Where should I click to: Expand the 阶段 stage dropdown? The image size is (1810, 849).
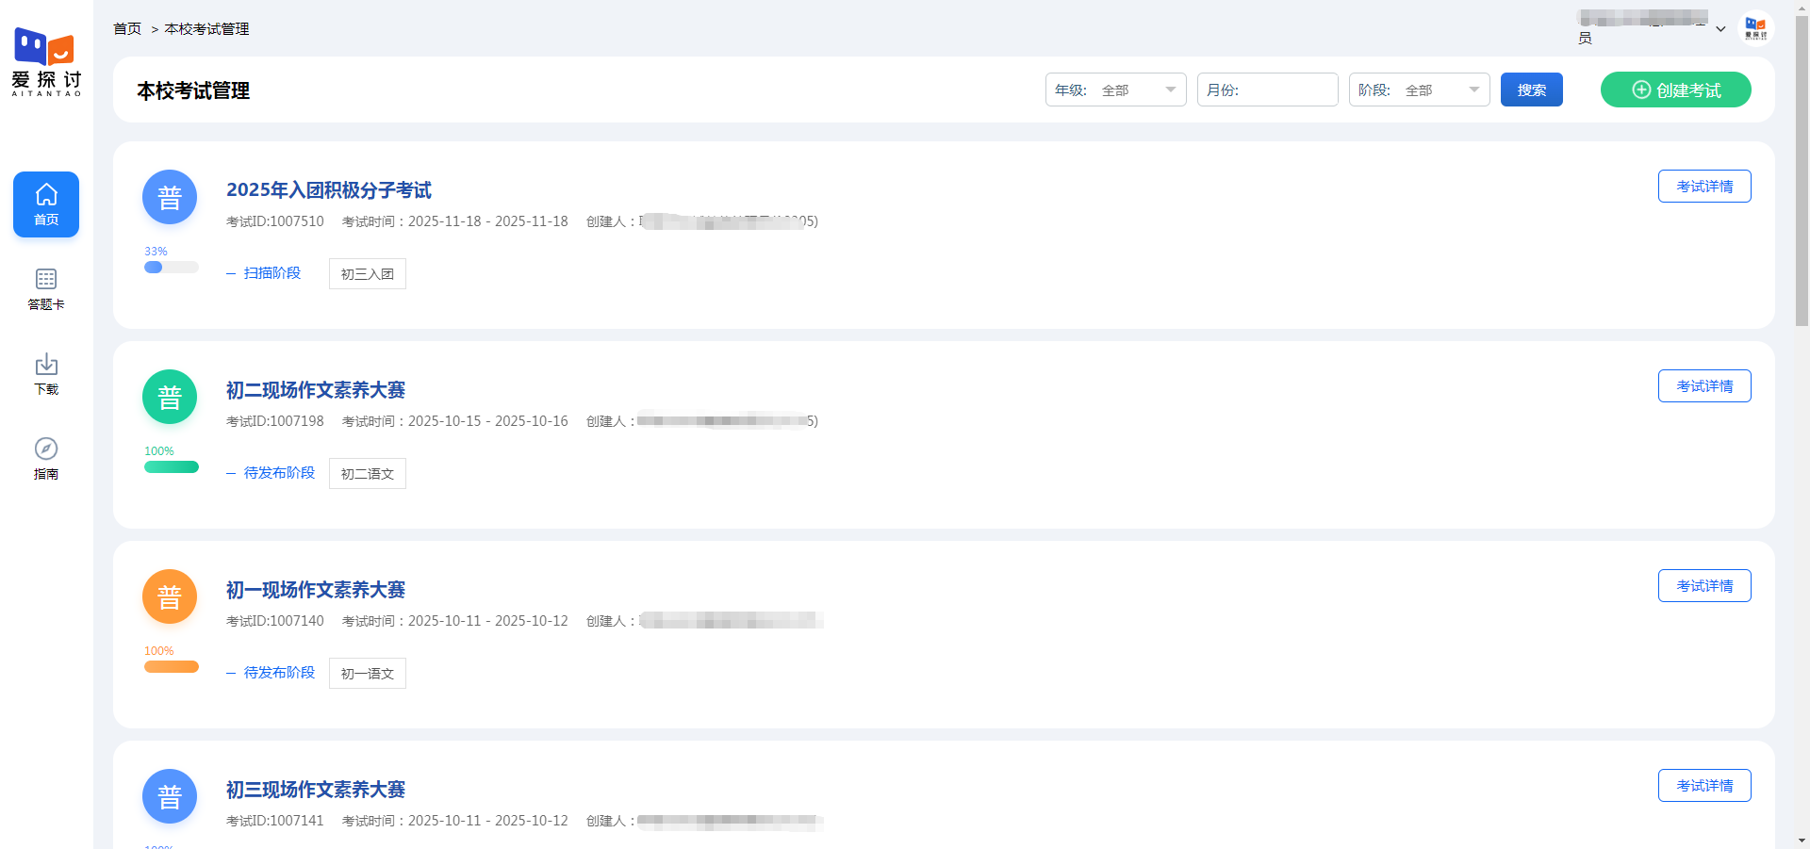[1419, 90]
